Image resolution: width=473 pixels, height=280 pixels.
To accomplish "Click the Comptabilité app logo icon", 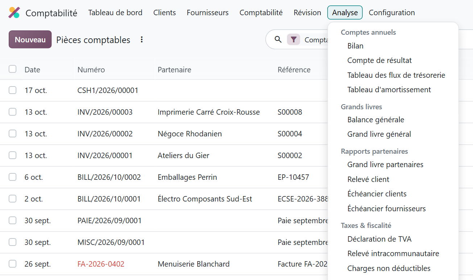I will (x=14, y=13).
